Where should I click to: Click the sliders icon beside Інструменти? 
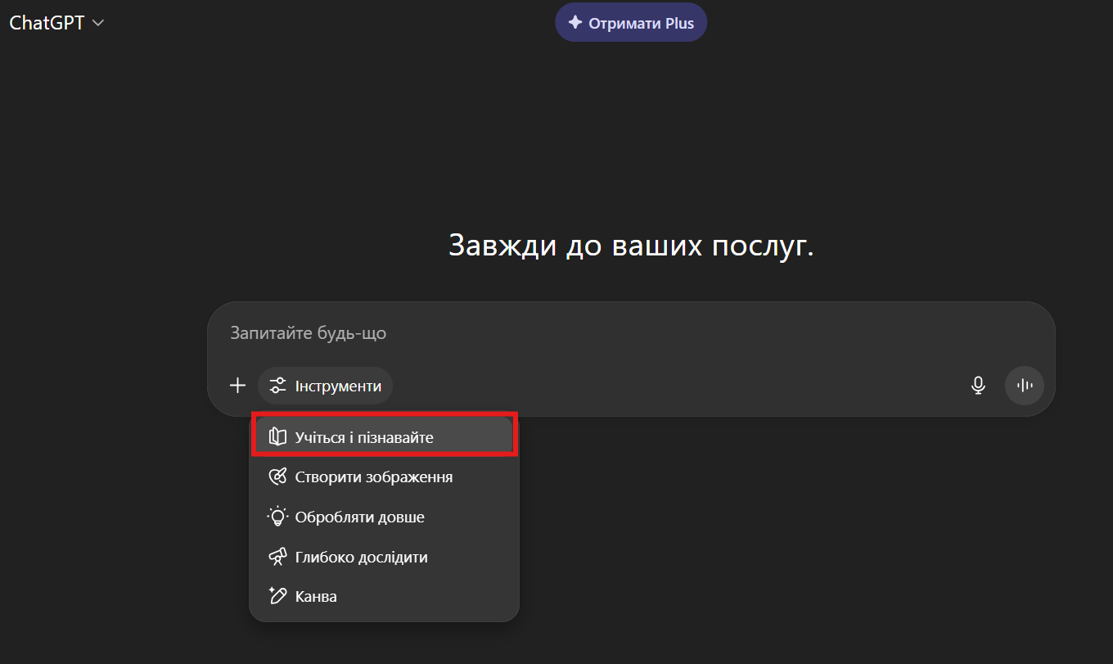(278, 386)
